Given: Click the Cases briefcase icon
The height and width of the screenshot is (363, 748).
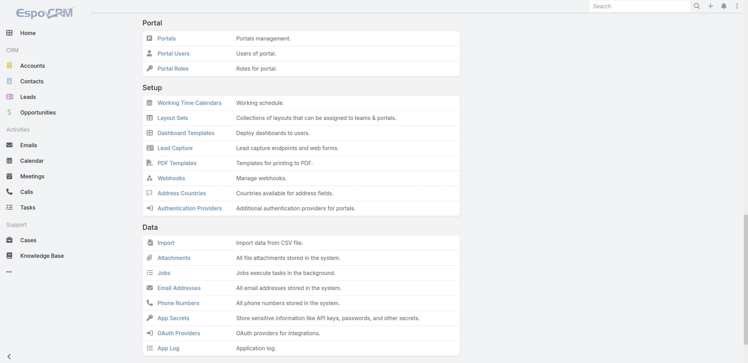Looking at the screenshot, I should (9, 240).
